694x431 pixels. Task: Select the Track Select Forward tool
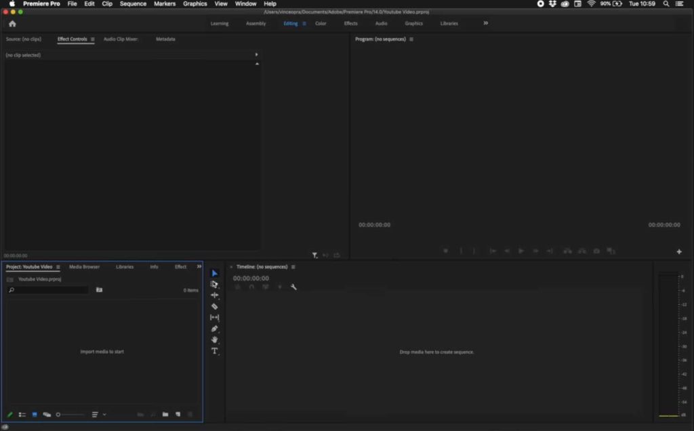pyautogui.click(x=215, y=284)
